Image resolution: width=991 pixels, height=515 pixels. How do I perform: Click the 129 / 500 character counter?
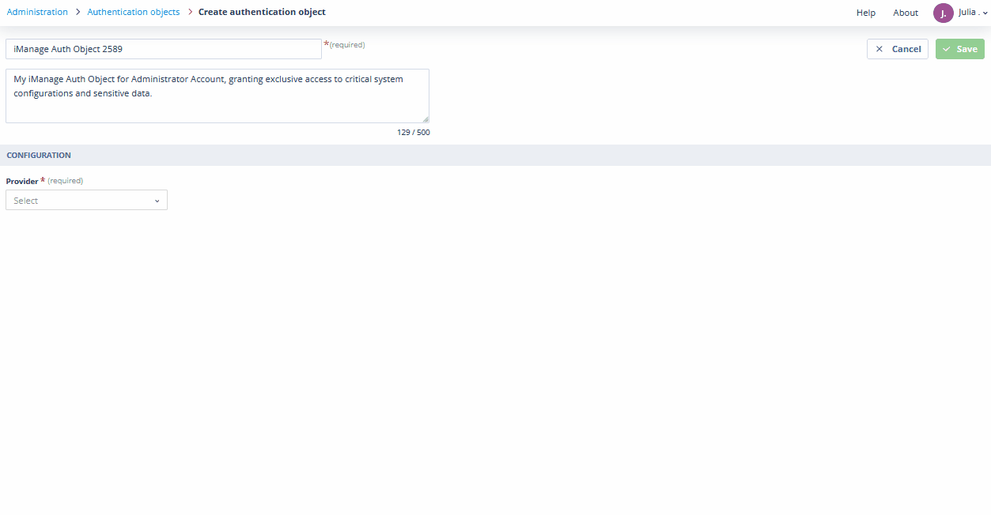(414, 133)
